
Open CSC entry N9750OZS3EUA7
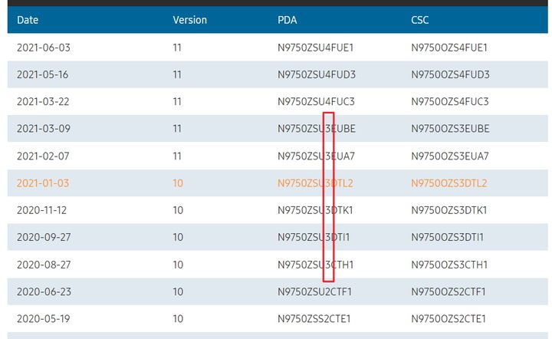450,156
